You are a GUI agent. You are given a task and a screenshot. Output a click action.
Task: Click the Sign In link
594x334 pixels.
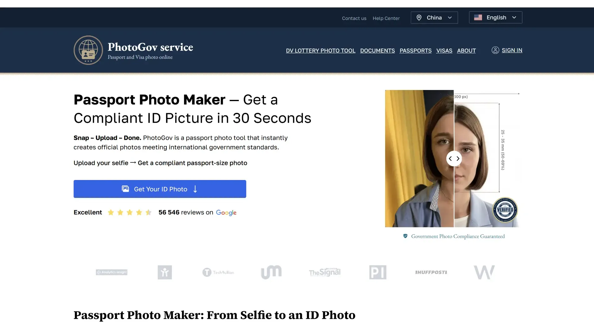coord(512,50)
